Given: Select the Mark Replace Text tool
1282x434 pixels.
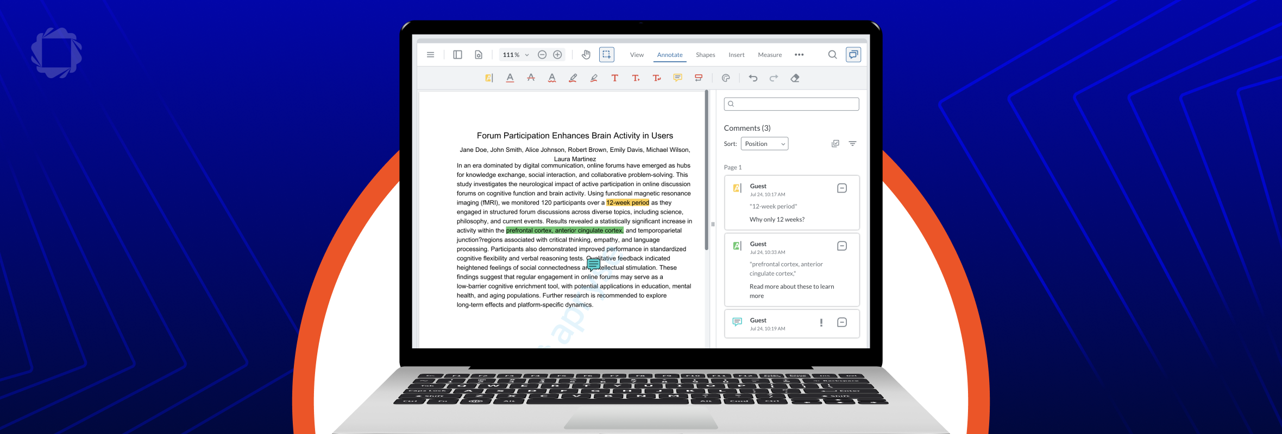Looking at the screenshot, I should pos(657,78).
